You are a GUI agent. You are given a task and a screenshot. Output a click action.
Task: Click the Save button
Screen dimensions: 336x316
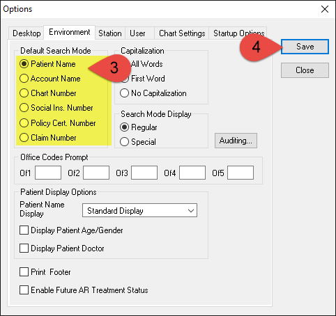click(305, 47)
